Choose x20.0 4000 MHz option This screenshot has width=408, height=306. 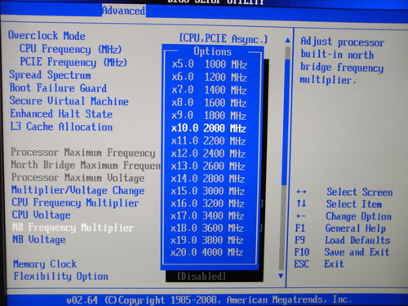coord(206,252)
